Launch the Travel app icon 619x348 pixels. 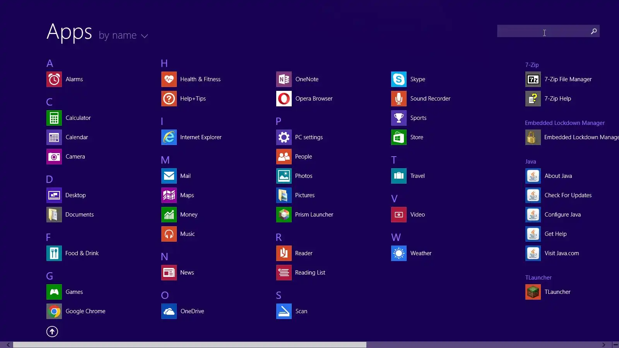399,176
